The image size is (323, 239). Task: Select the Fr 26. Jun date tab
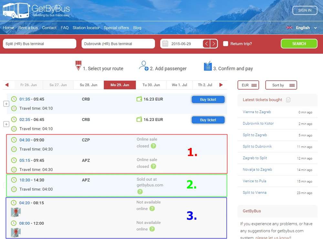[x=29, y=85]
